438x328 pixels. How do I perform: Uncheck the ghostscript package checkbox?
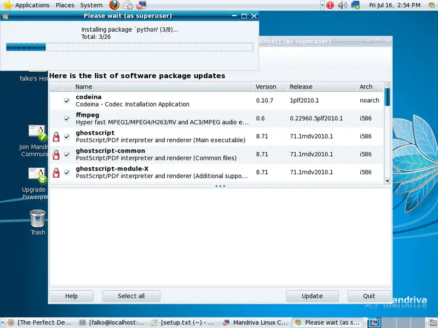click(x=67, y=136)
